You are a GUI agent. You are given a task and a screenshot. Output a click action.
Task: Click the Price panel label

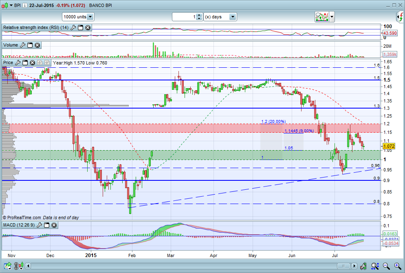8,62
